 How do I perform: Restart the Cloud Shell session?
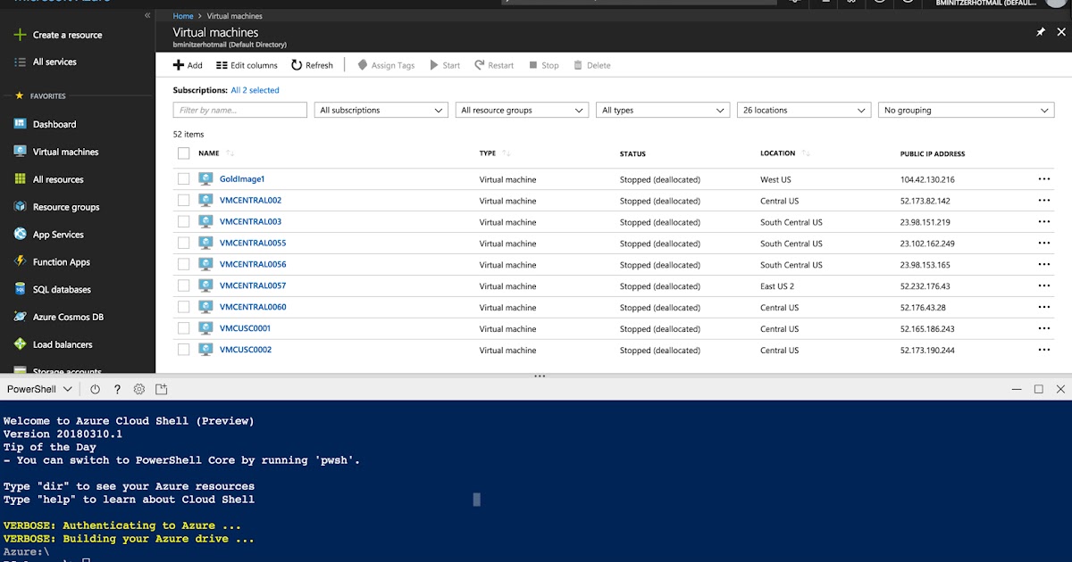tap(95, 388)
